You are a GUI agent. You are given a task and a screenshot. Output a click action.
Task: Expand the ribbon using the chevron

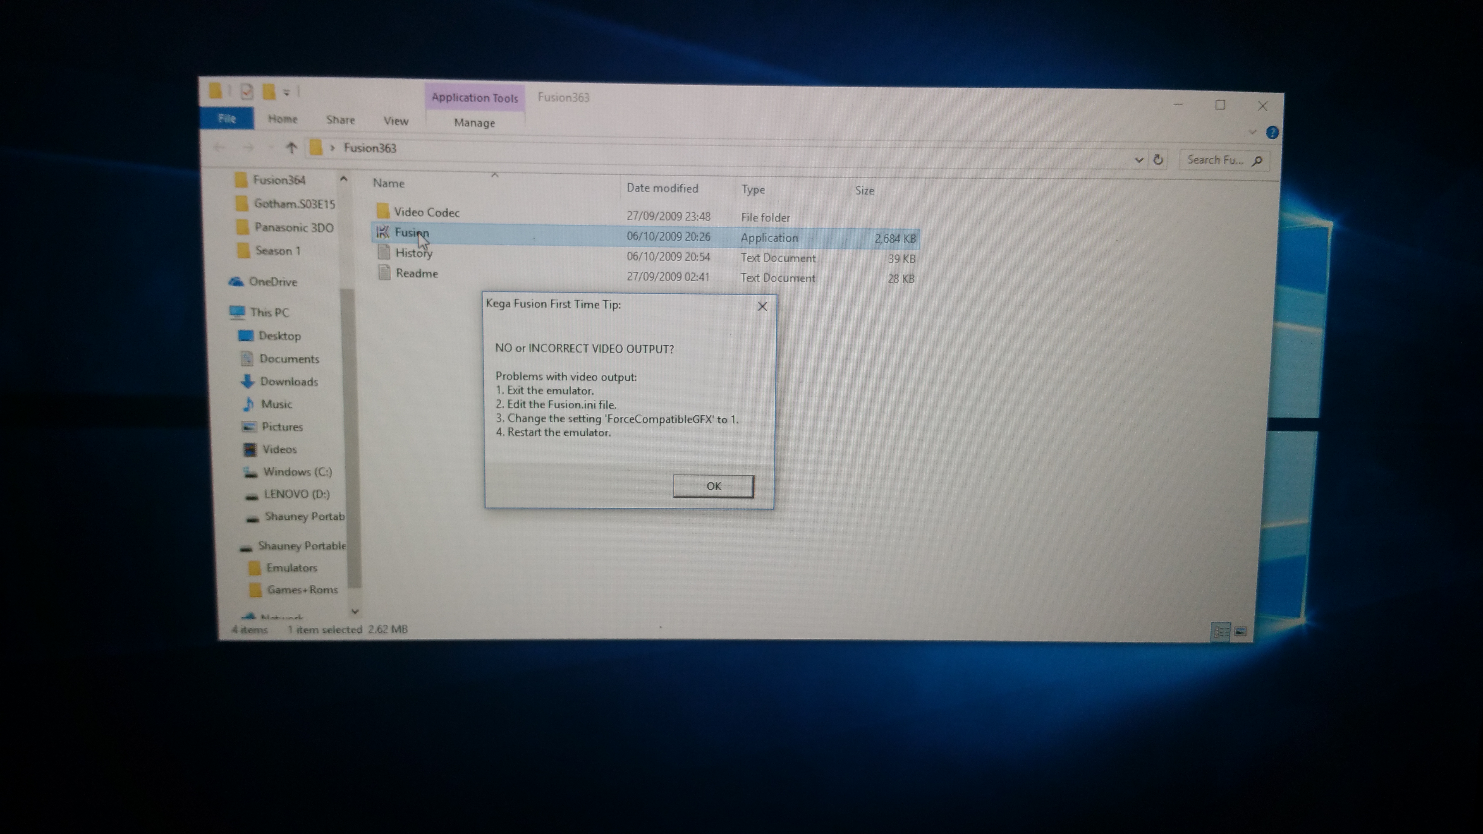point(1252,132)
